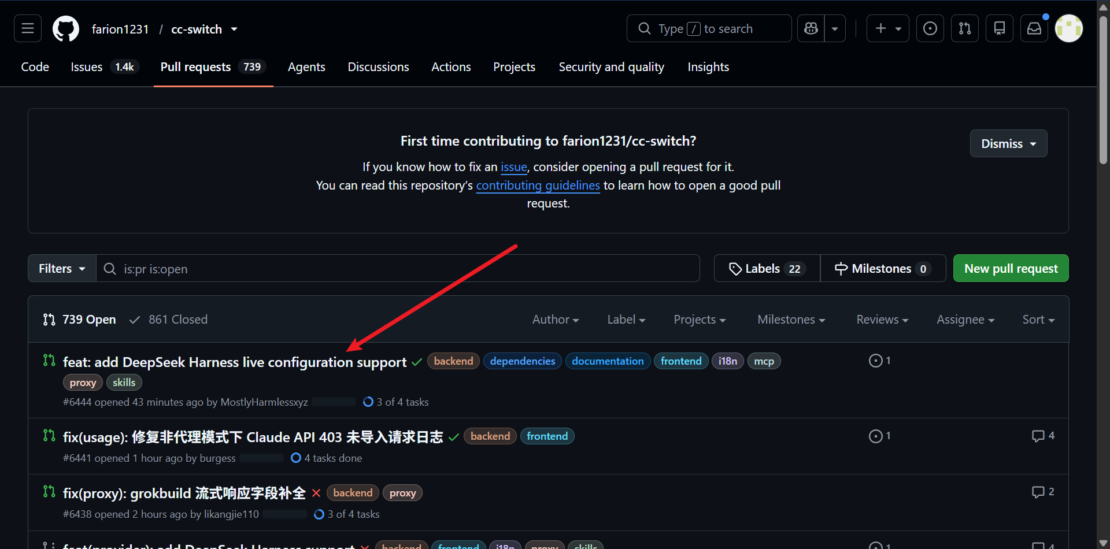Open the notifications inbox
The image size is (1110, 549).
click(x=1034, y=28)
